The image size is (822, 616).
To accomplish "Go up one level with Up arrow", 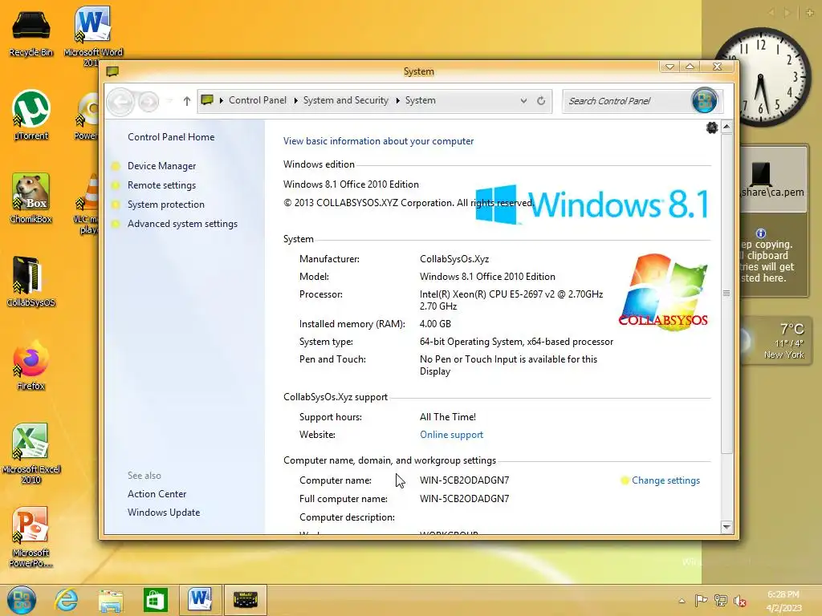I will click(186, 100).
